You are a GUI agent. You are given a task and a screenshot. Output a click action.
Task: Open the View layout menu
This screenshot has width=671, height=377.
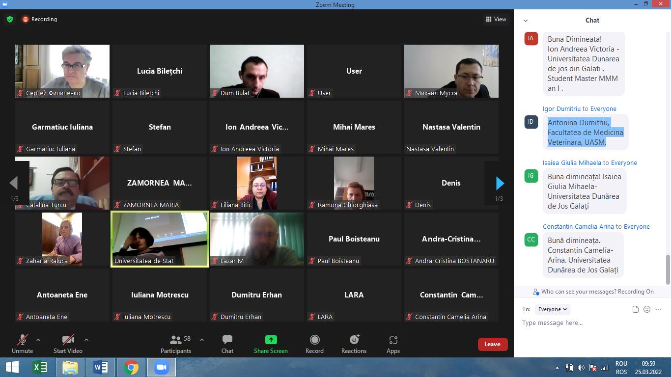(x=496, y=19)
